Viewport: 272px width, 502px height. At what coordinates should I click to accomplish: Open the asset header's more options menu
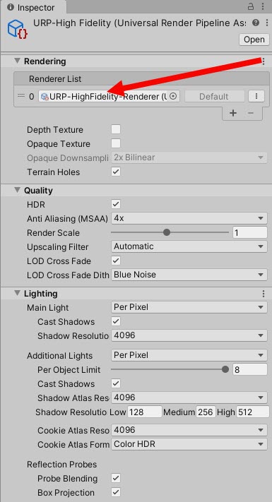[266, 23]
